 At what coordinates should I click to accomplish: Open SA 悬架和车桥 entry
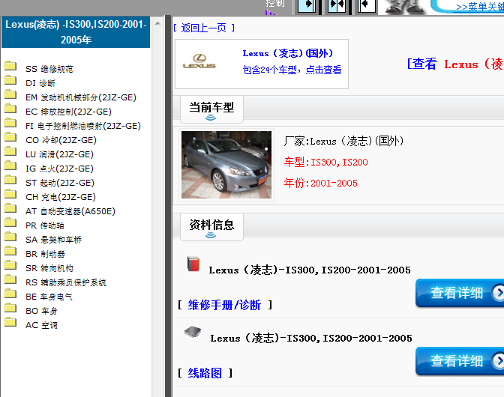tap(54, 240)
